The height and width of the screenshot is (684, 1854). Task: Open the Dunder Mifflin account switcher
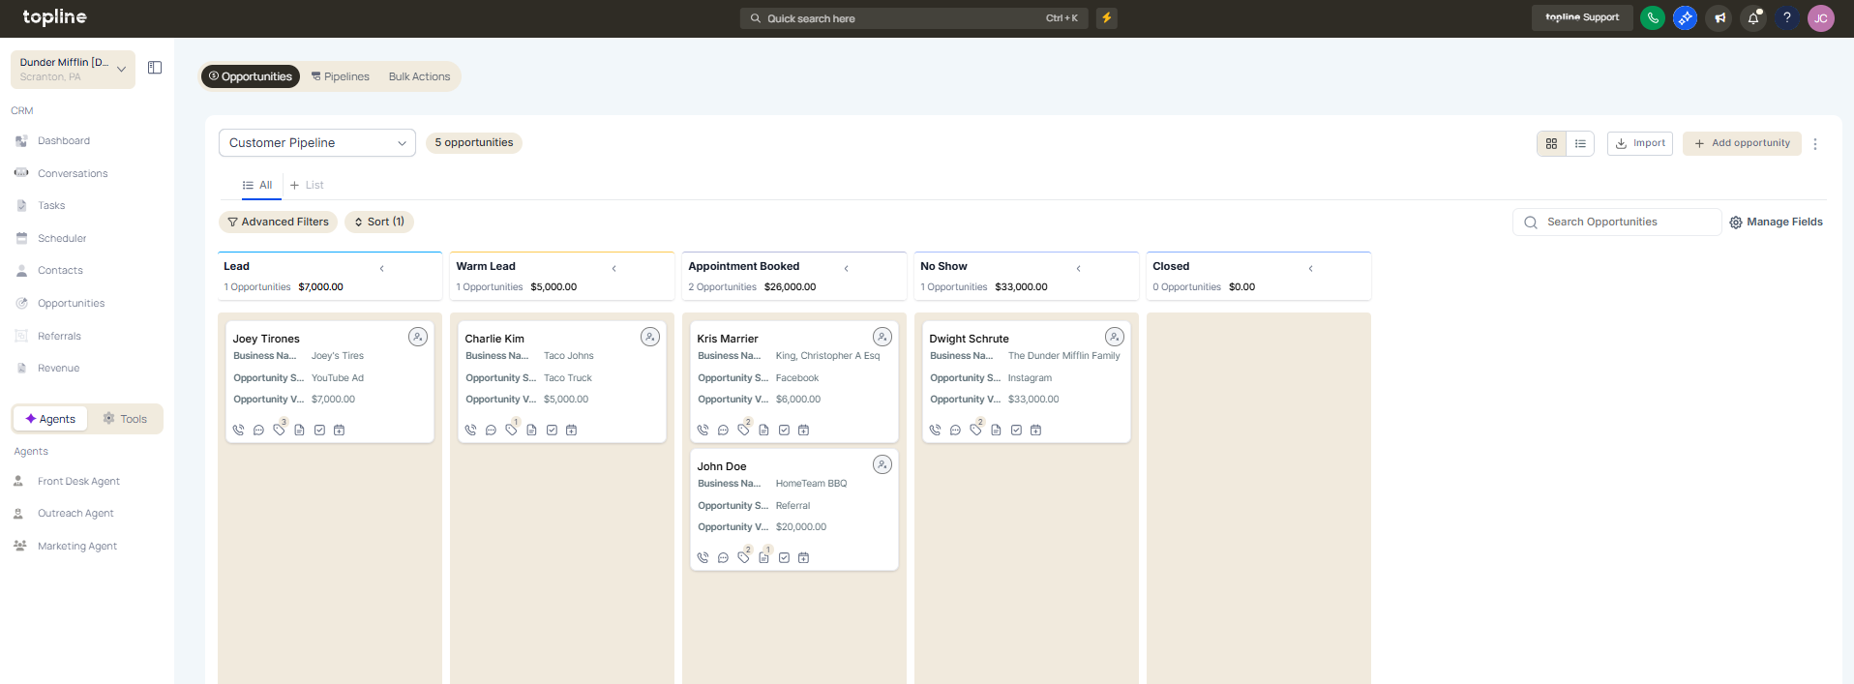coord(74,69)
